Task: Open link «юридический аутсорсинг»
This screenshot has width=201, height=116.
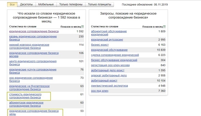Action: (107, 40)
